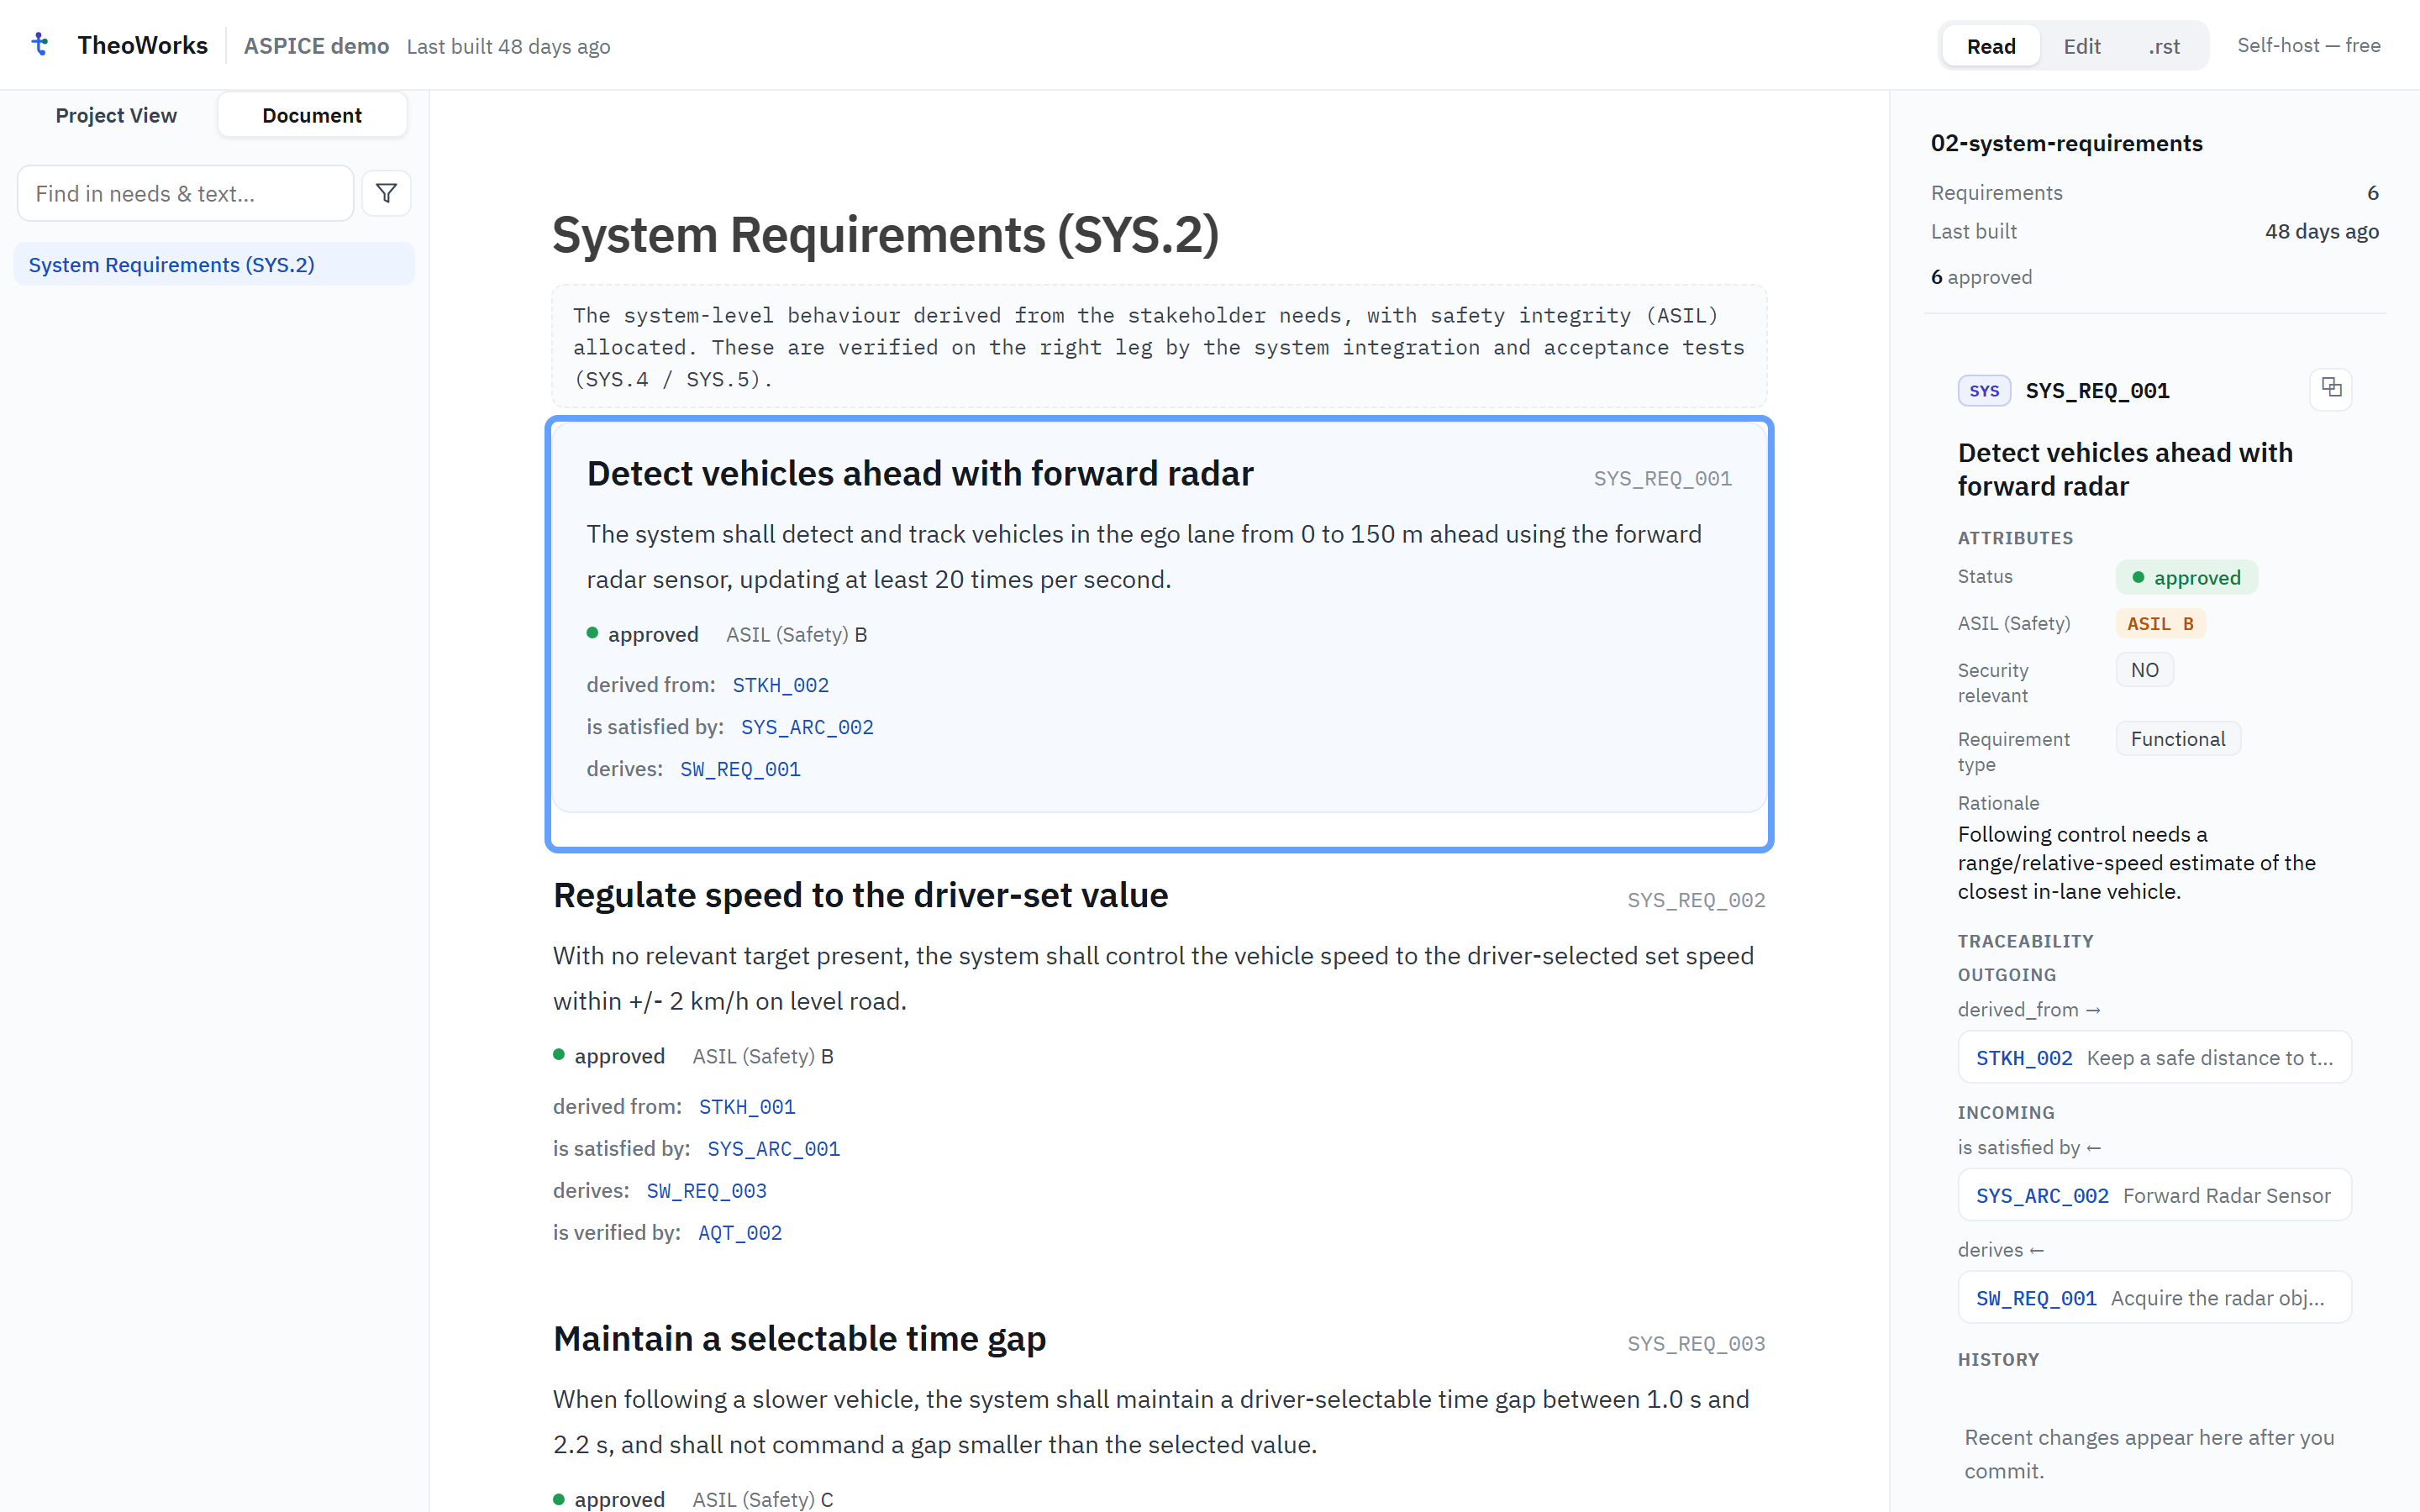The height and width of the screenshot is (1512, 2420).
Task: Click the Find in needs & text field
Action: click(185, 193)
